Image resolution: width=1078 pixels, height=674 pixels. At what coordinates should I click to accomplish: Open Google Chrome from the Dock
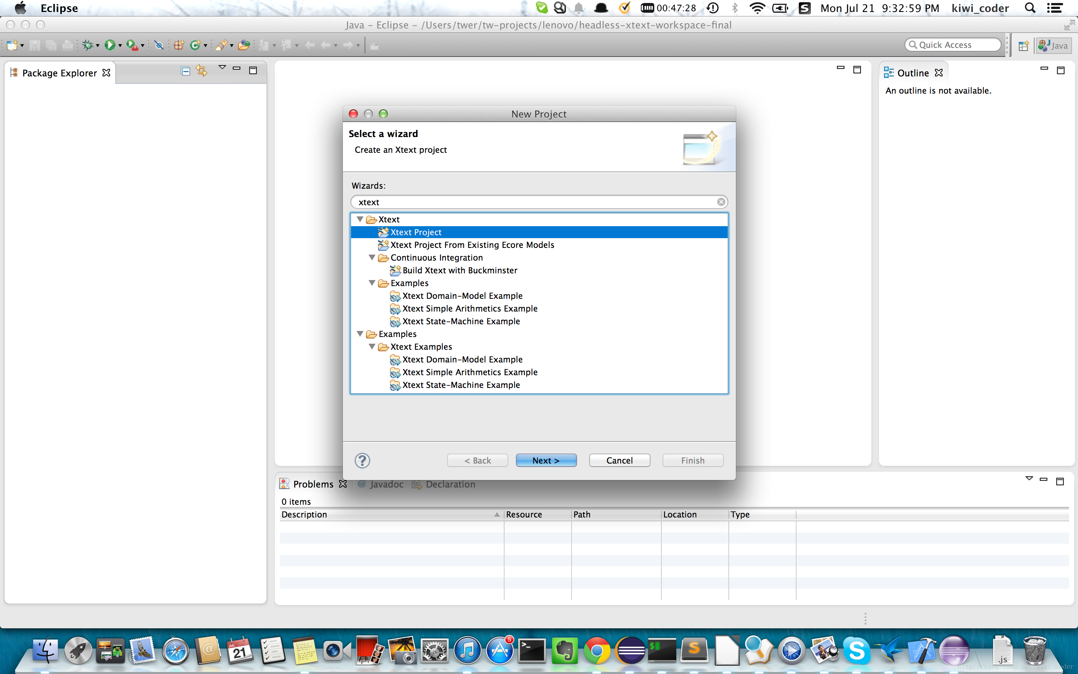pyautogui.click(x=597, y=651)
